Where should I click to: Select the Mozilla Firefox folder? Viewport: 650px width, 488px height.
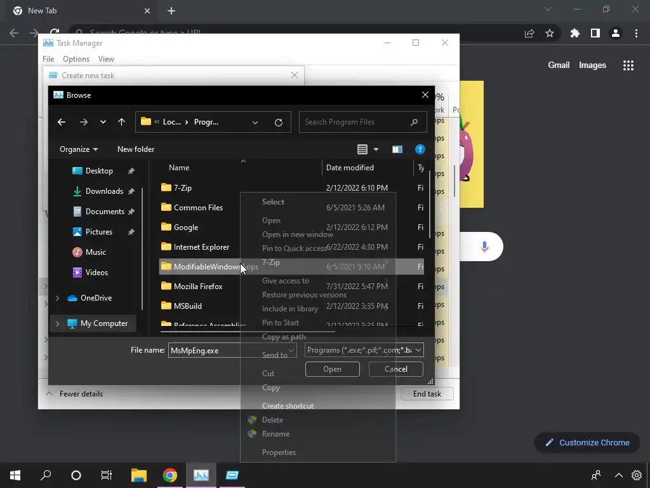[x=198, y=287]
